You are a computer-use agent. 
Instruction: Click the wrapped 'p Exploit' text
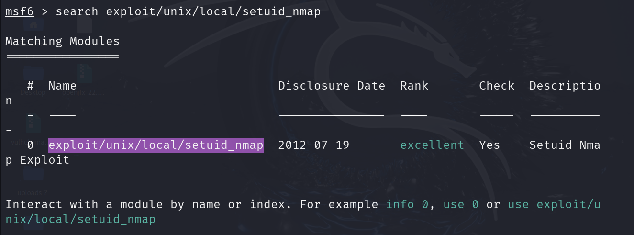pos(37,160)
